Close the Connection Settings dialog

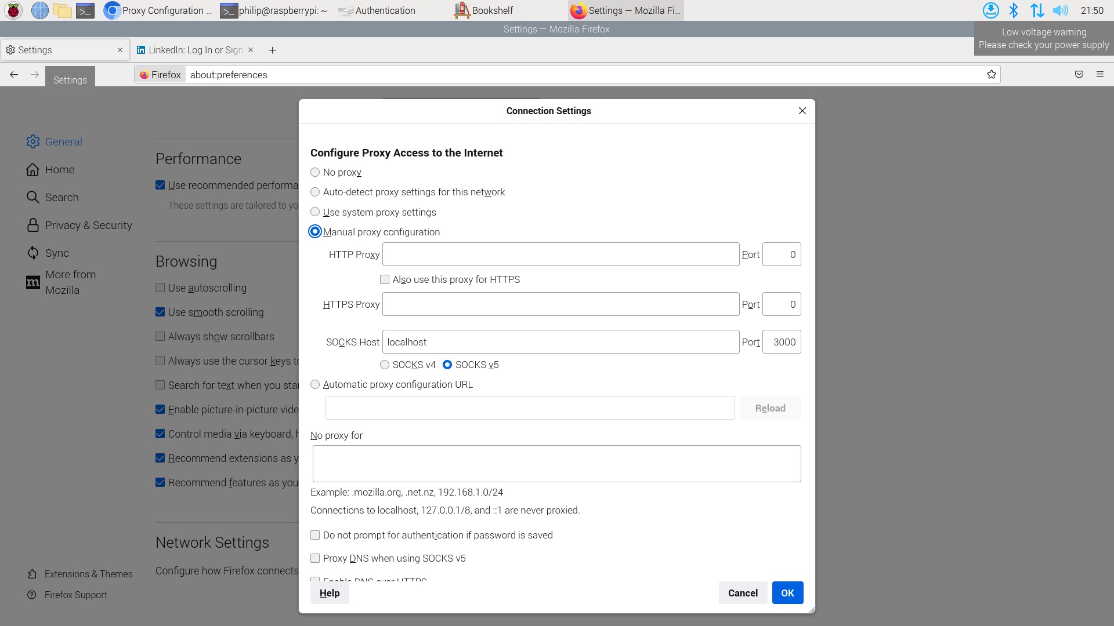click(x=802, y=111)
